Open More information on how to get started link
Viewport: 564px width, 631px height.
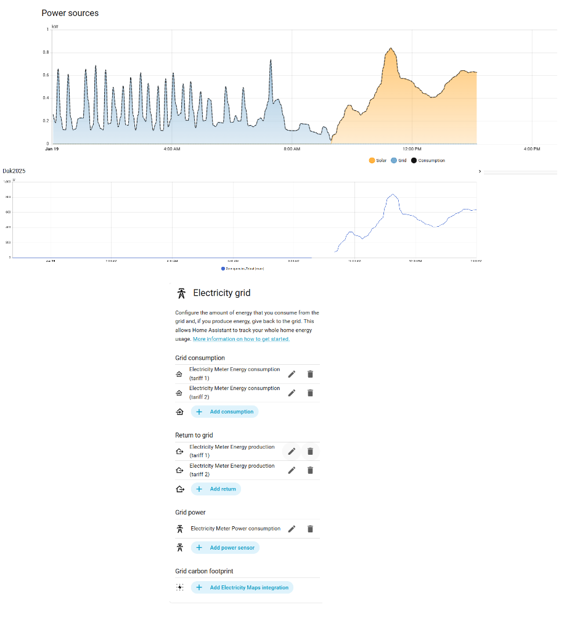click(x=241, y=339)
